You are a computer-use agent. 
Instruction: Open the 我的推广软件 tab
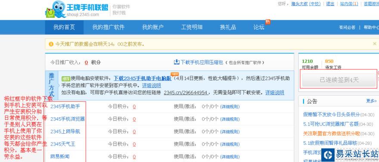tap(108, 27)
